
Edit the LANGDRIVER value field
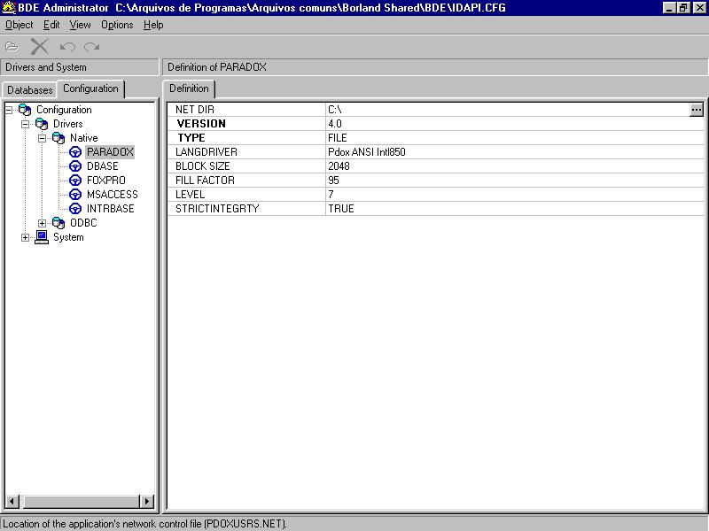click(x=514, y=152)
